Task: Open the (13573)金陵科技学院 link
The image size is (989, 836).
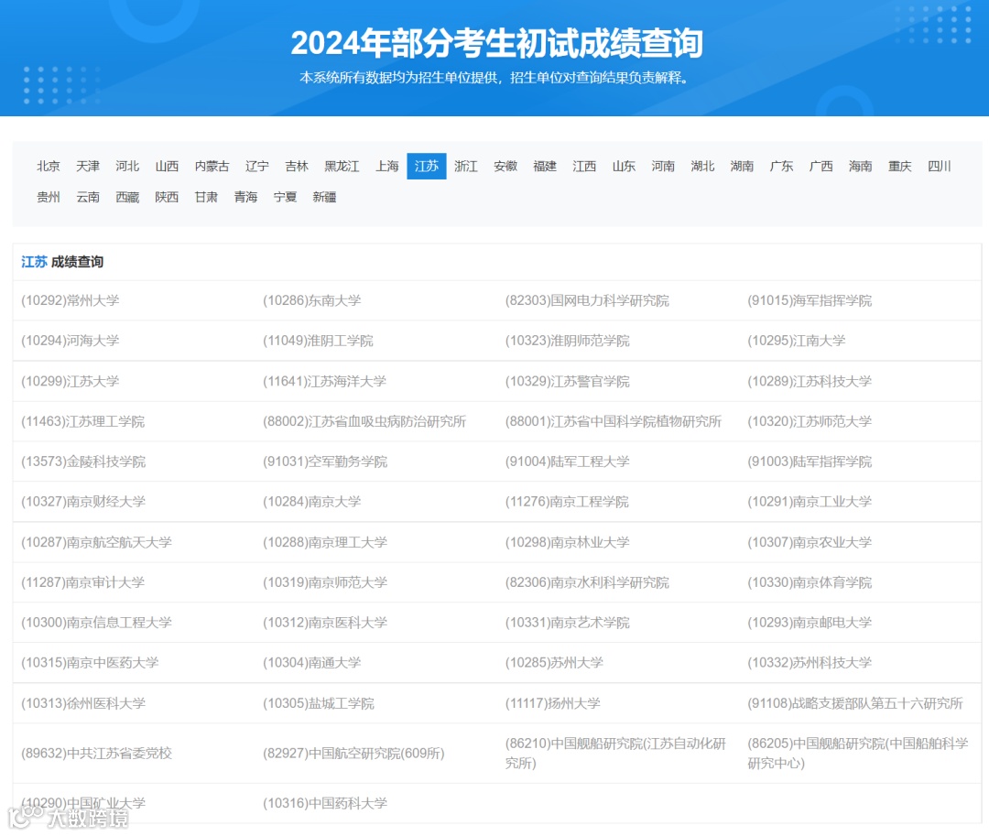Action: pos(83,461)
